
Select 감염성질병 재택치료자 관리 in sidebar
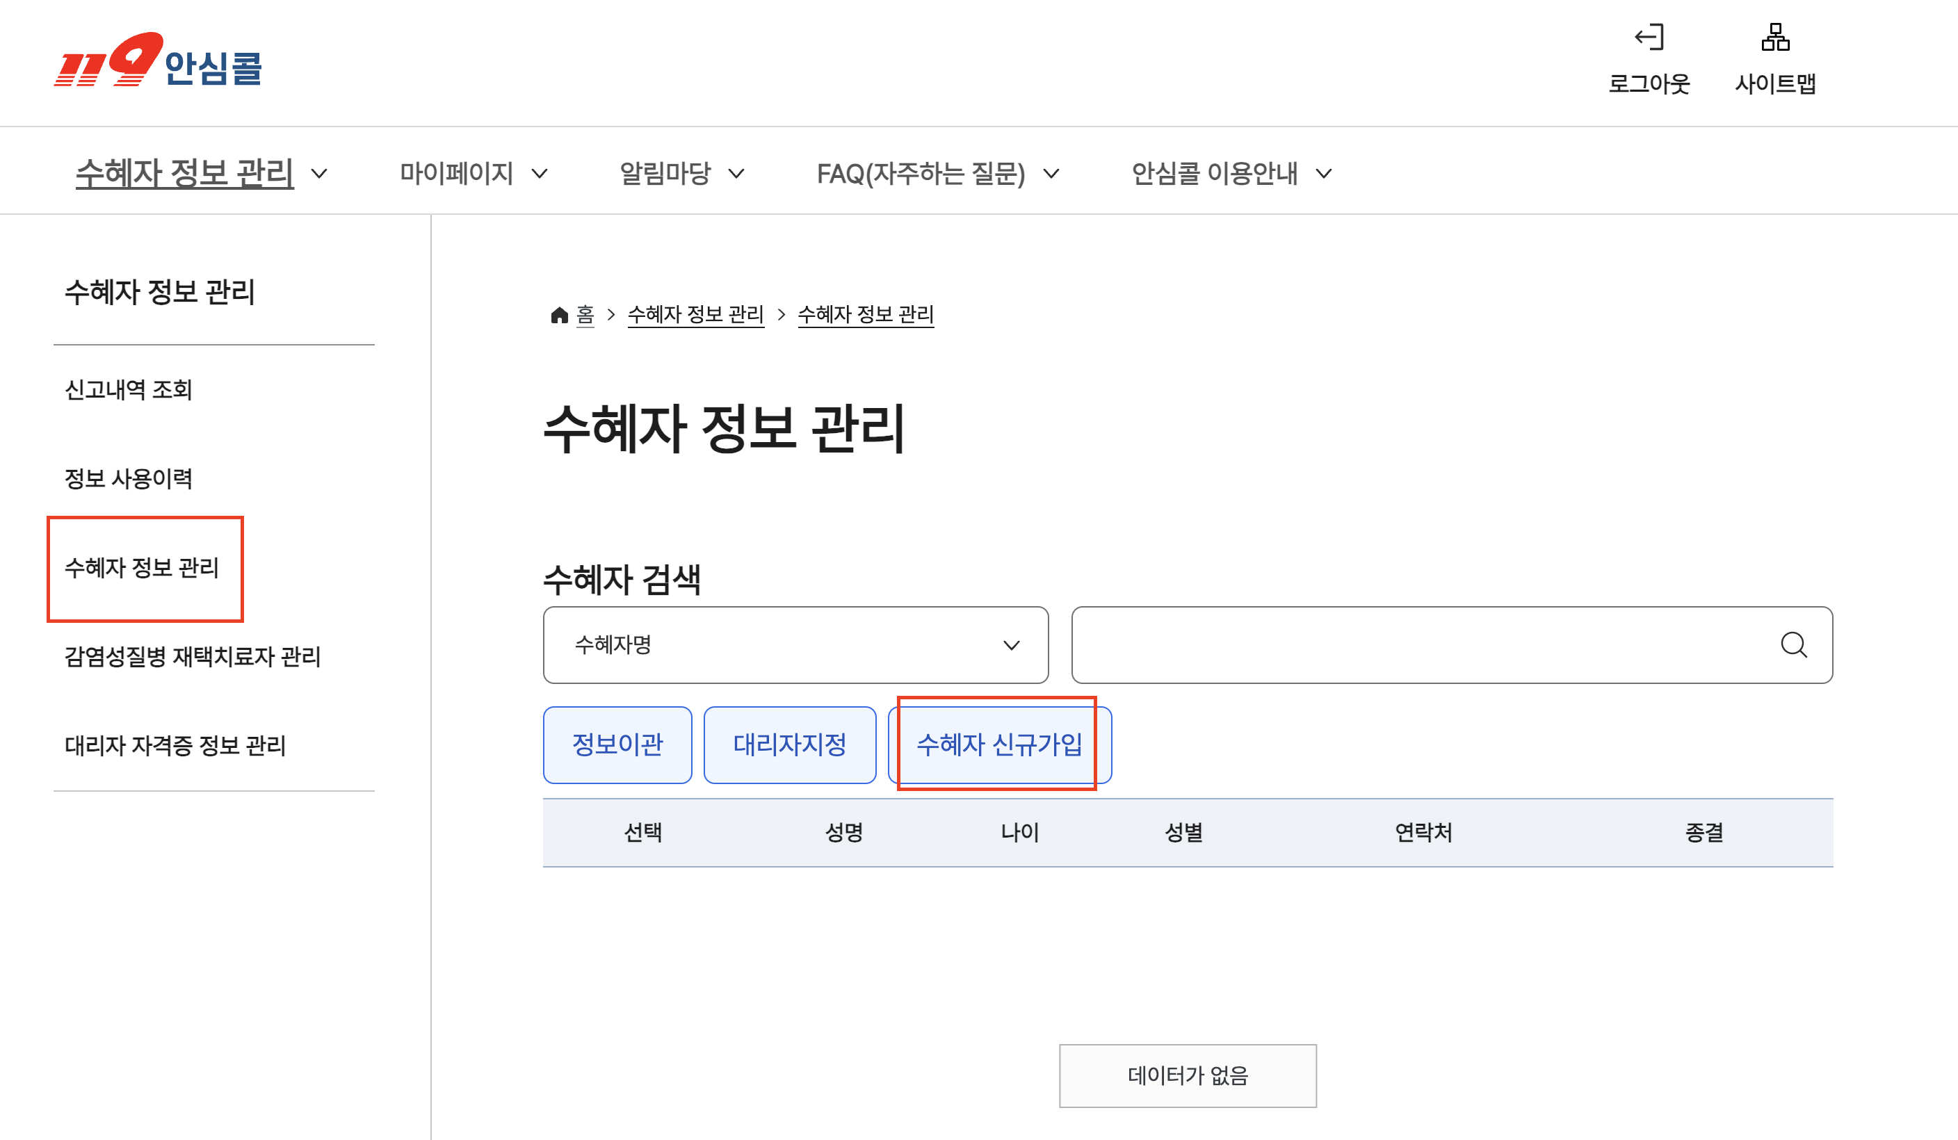click(193, 657)
